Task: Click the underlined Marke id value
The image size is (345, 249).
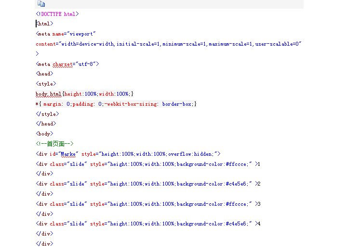Action: coord(69,154)
